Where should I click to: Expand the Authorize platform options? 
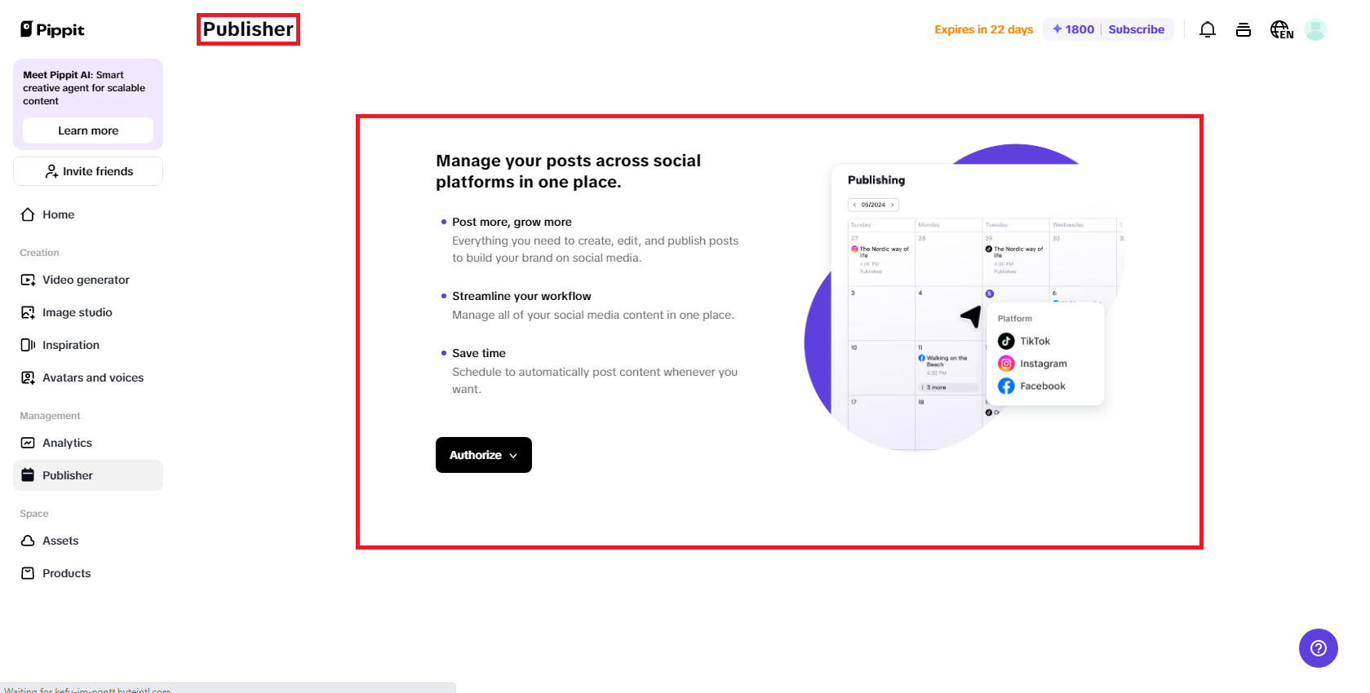(483, 455)
